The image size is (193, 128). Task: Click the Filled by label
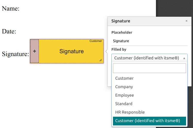(119, 49)
